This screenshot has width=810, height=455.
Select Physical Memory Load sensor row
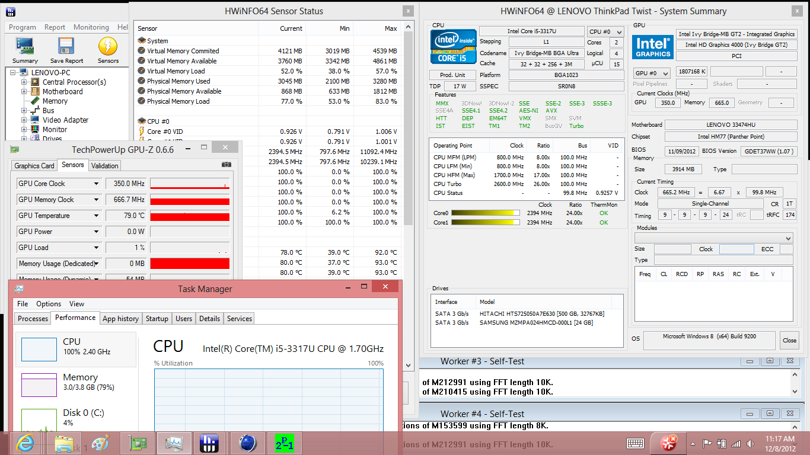click(268, 101)
